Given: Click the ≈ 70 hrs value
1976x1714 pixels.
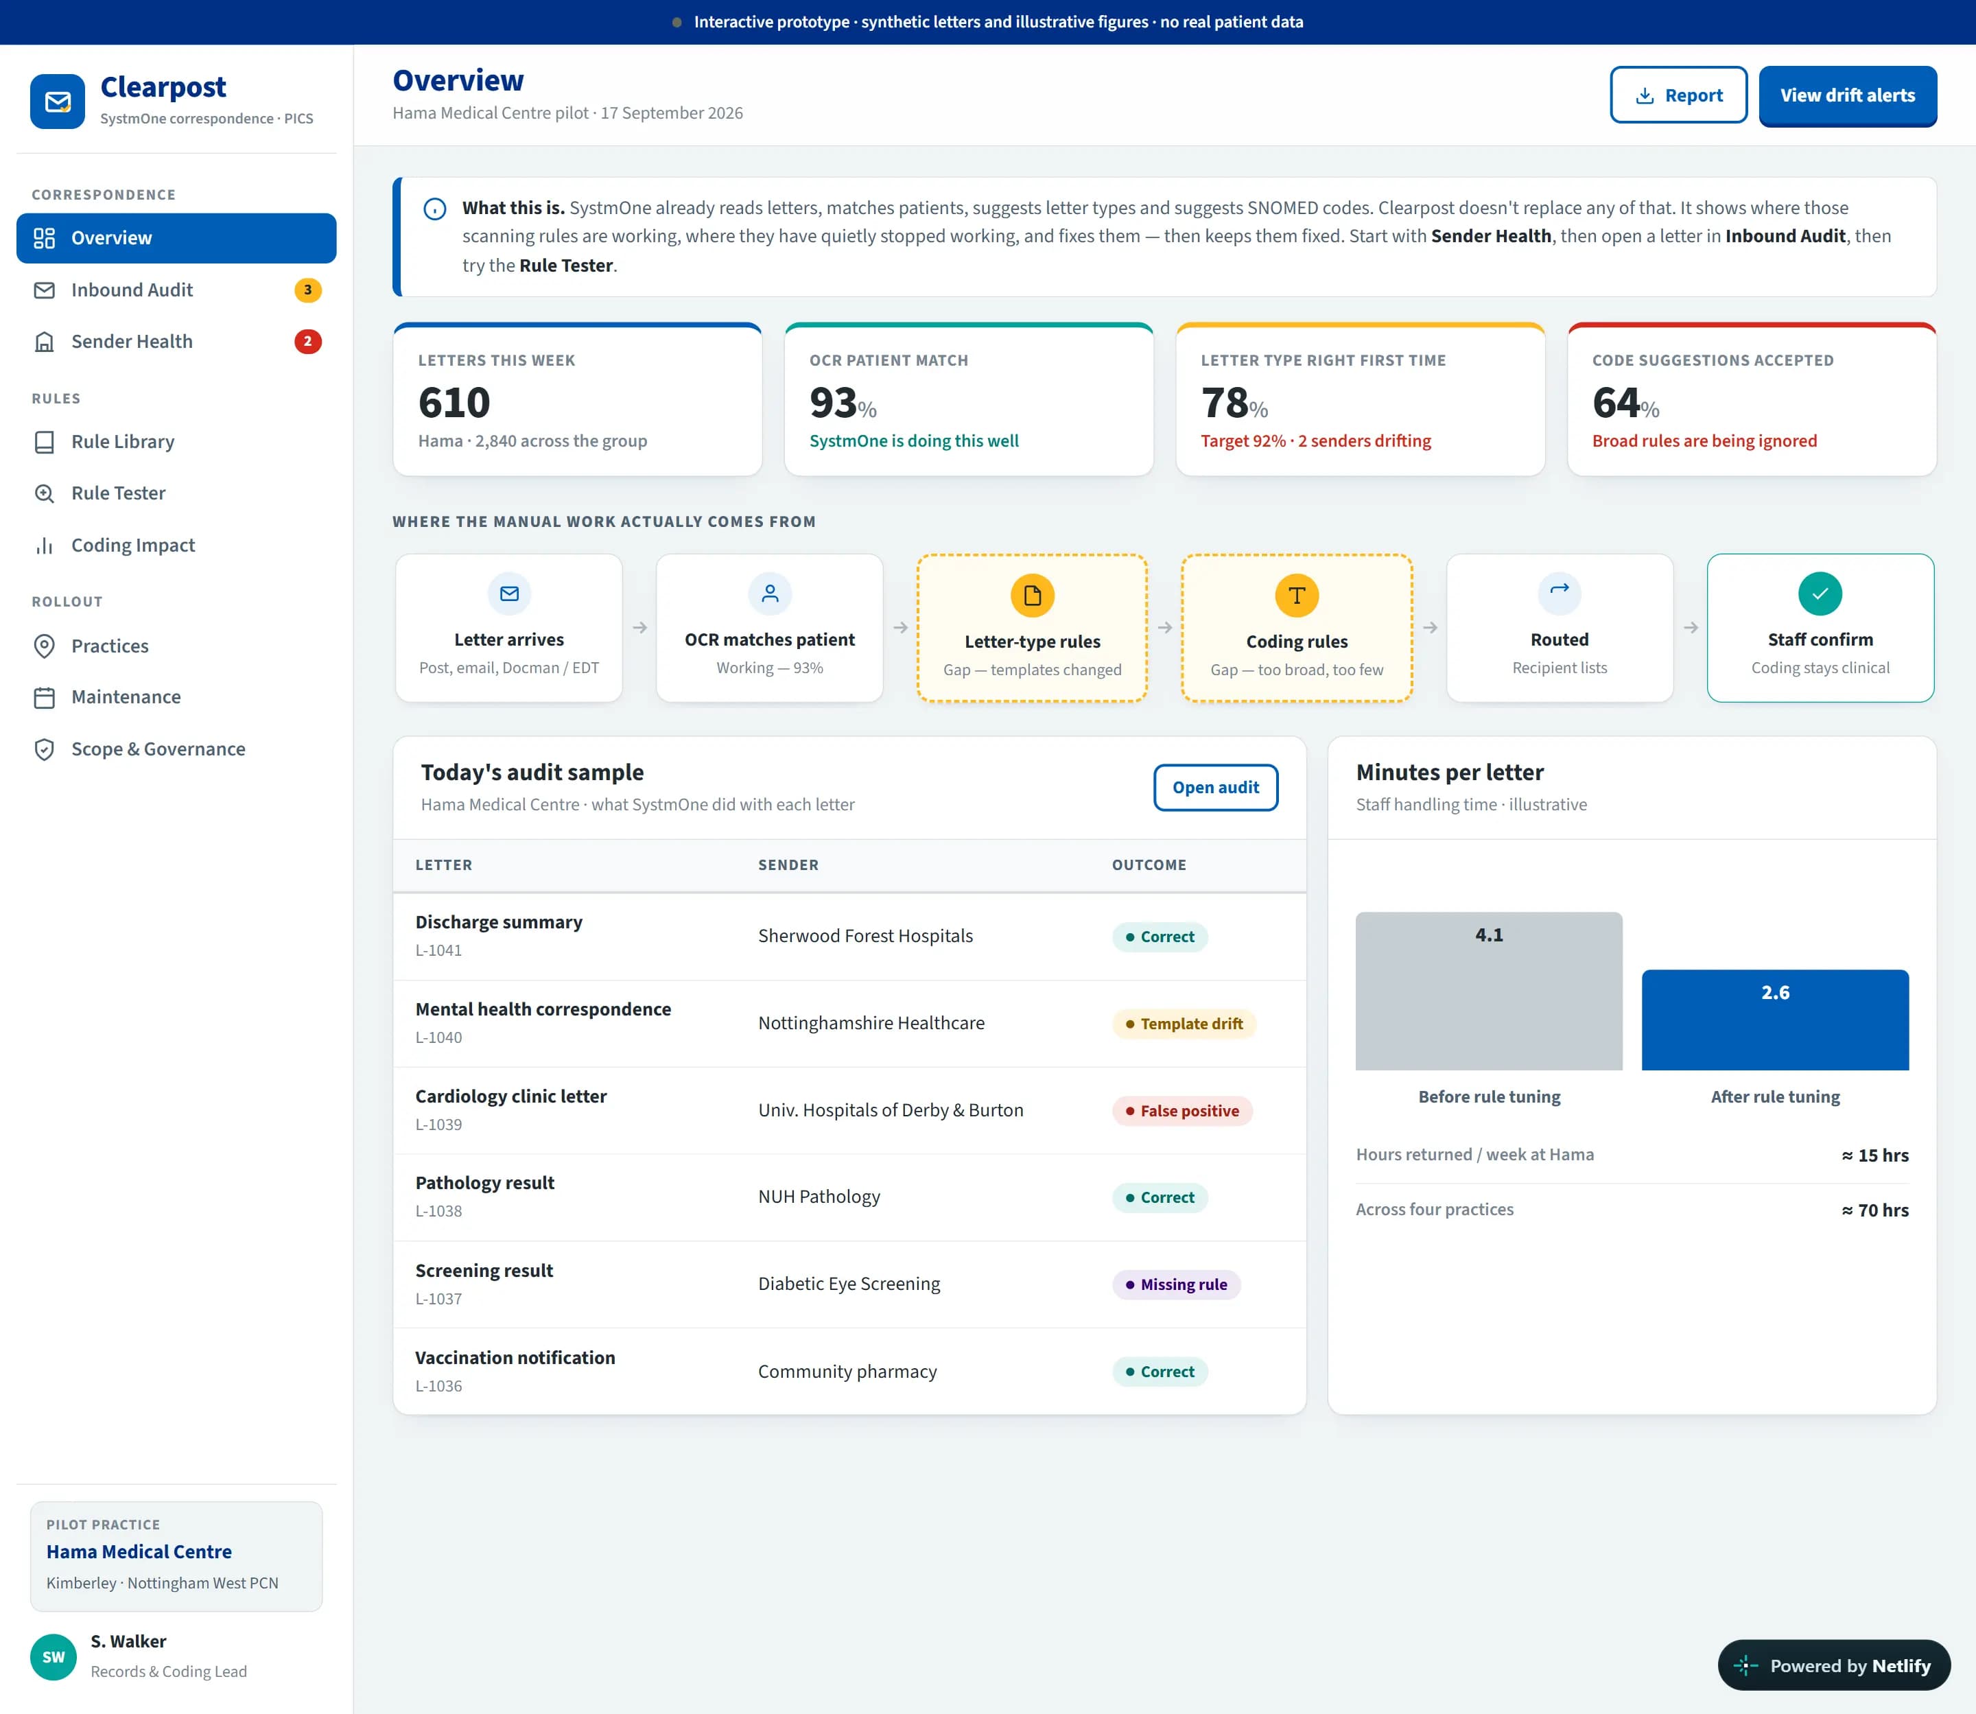Looking at the screenshot, I should 1874,1210.
